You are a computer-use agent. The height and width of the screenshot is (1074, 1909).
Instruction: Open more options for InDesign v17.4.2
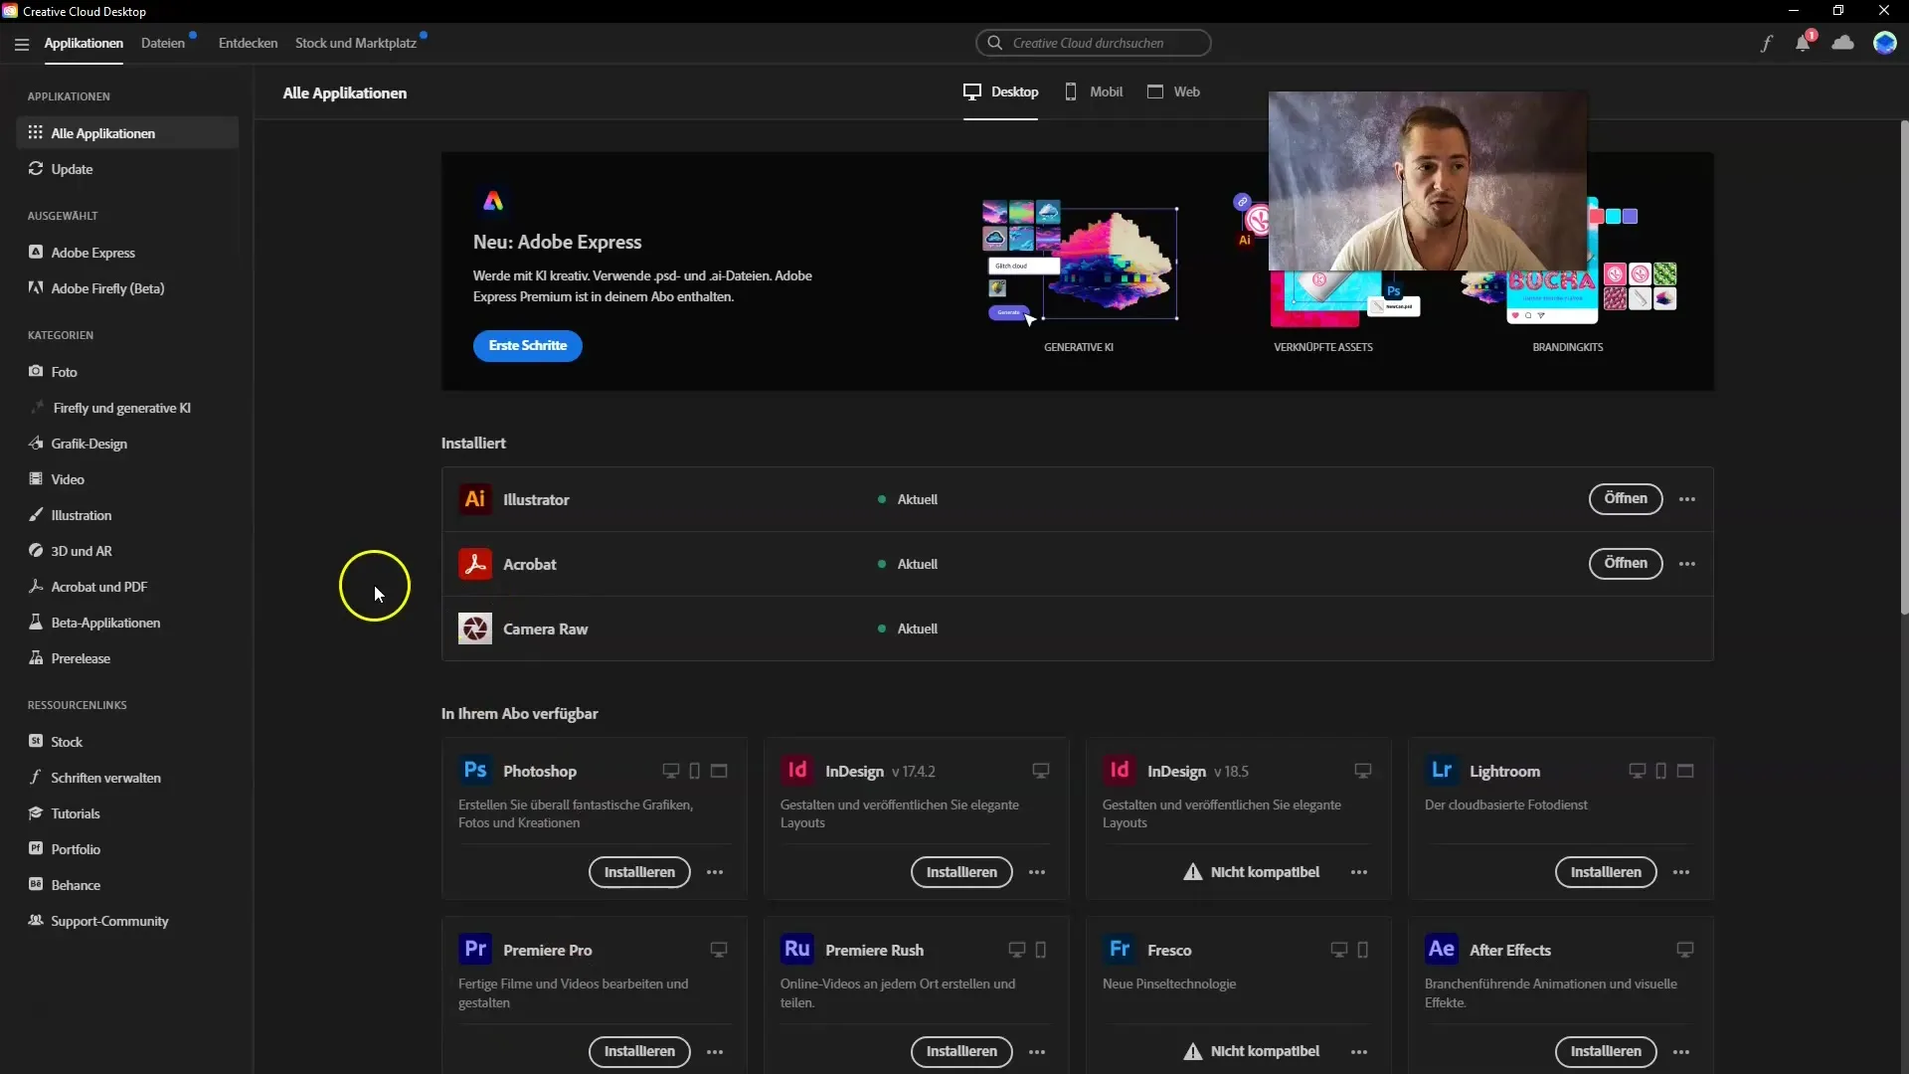(x=1037, y=872)
